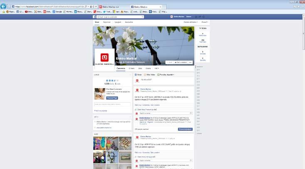Open the friend requests icon in Facebook header

click(x=196, y=17)
